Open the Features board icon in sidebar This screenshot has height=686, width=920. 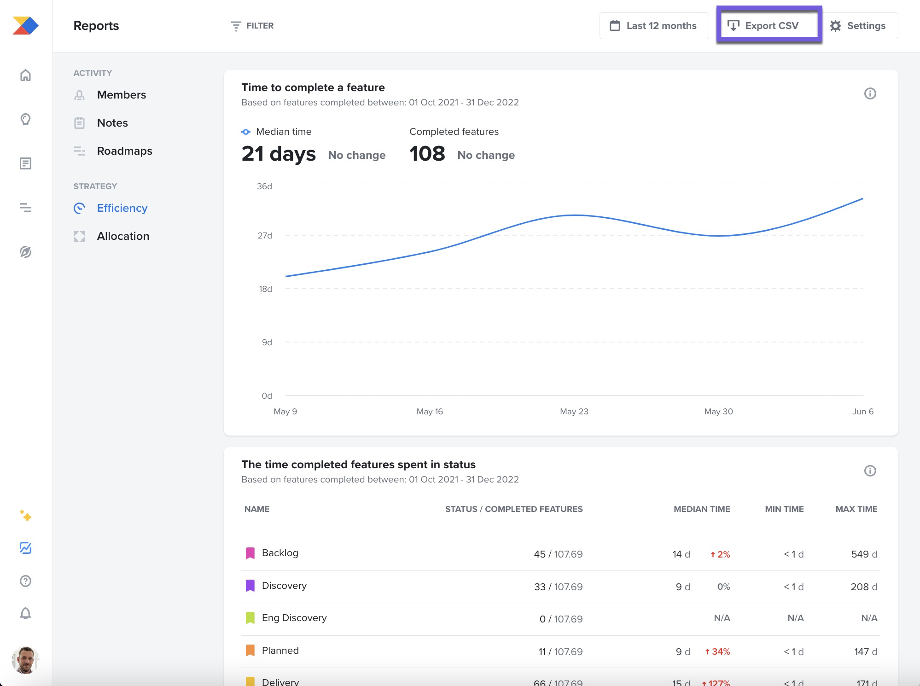26,163
